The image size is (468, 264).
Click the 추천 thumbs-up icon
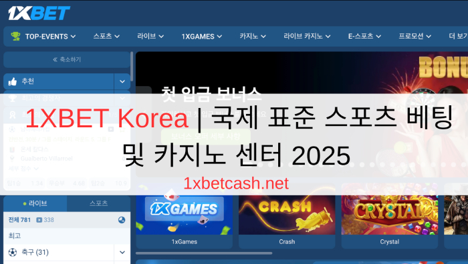click(13, 81)
